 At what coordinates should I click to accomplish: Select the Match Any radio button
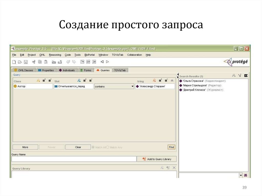click(108, 147)
